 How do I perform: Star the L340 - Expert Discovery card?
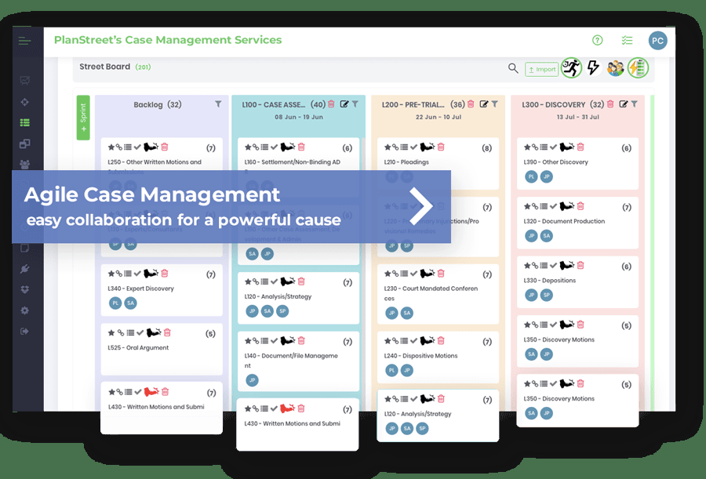(x=111, y=274)
